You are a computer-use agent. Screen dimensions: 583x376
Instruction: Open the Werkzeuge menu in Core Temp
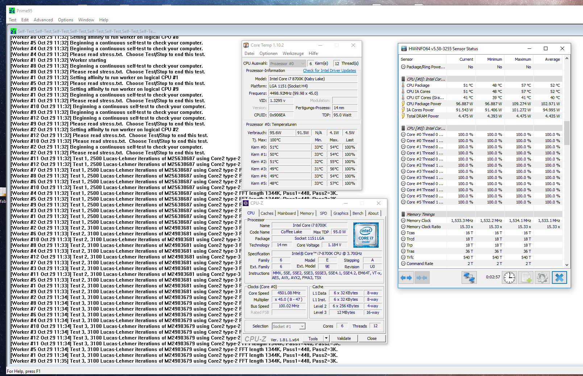(293, 54)
